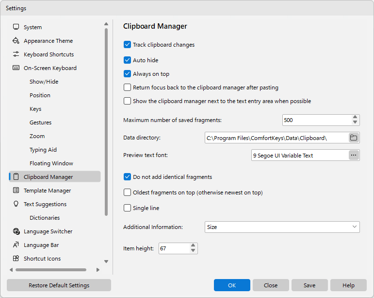The height and width of the screenshot is (298, 374).
Task: Open the Show/Hide subsection
Action: point(44,82)
